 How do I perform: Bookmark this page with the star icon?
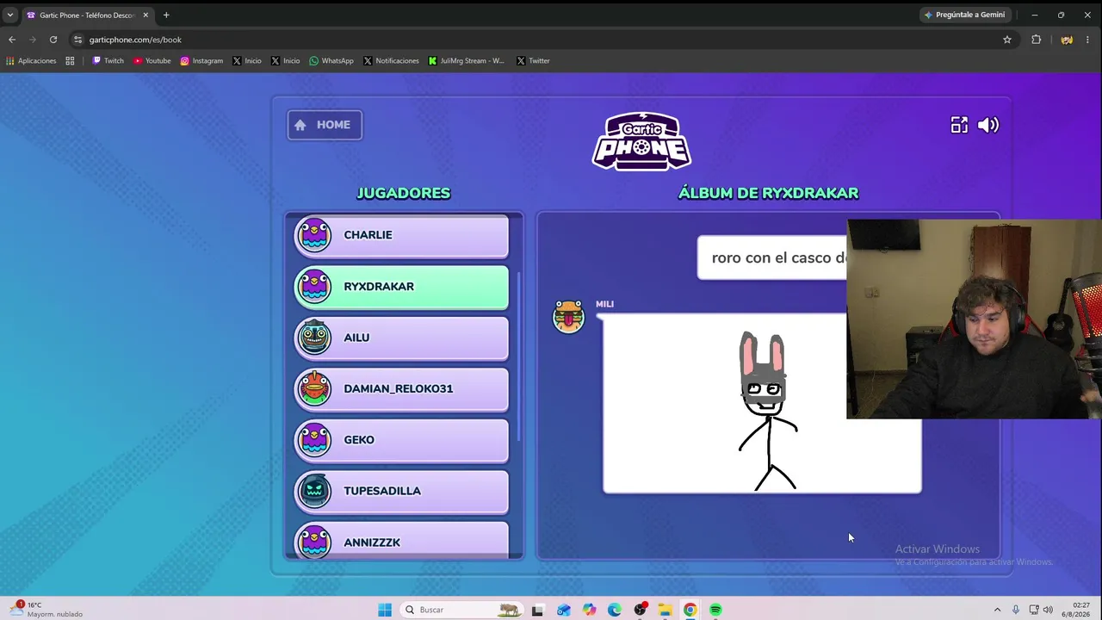pyautogui.click(x=1007, y=40)
